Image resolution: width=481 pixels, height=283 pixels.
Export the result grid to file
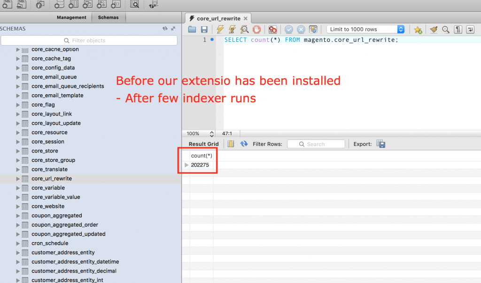click(x=380, y=144)
